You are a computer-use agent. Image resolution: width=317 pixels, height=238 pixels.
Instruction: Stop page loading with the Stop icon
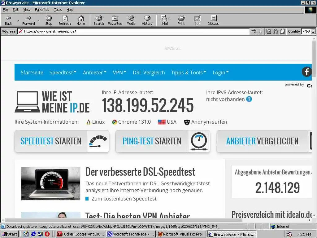point(49,20)
